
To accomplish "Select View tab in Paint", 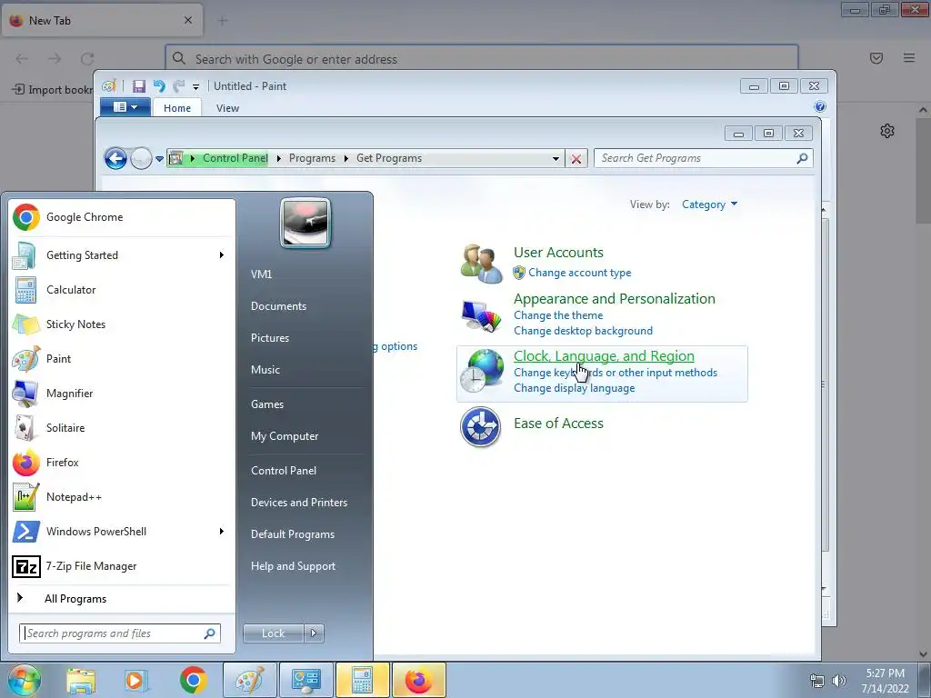I will click(x=227, y=108).
